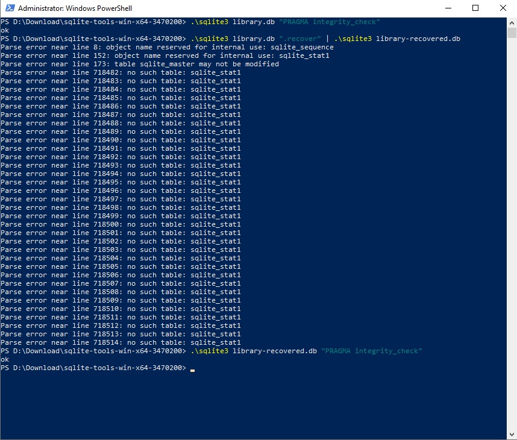Click the minimize button

point(448,8)
